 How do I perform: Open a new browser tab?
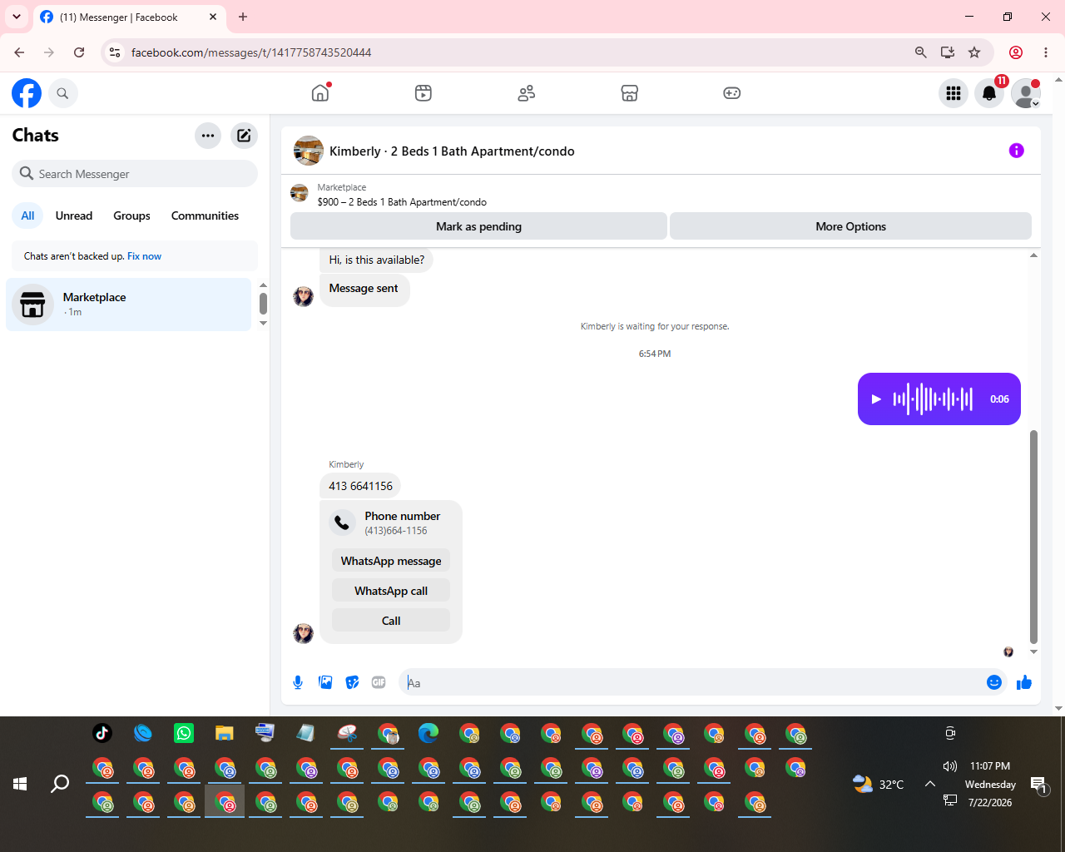point(243,17)
